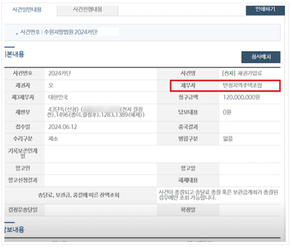Click the 없음 value beside 병합구분

pyautogui.click(x=228, y=139)
